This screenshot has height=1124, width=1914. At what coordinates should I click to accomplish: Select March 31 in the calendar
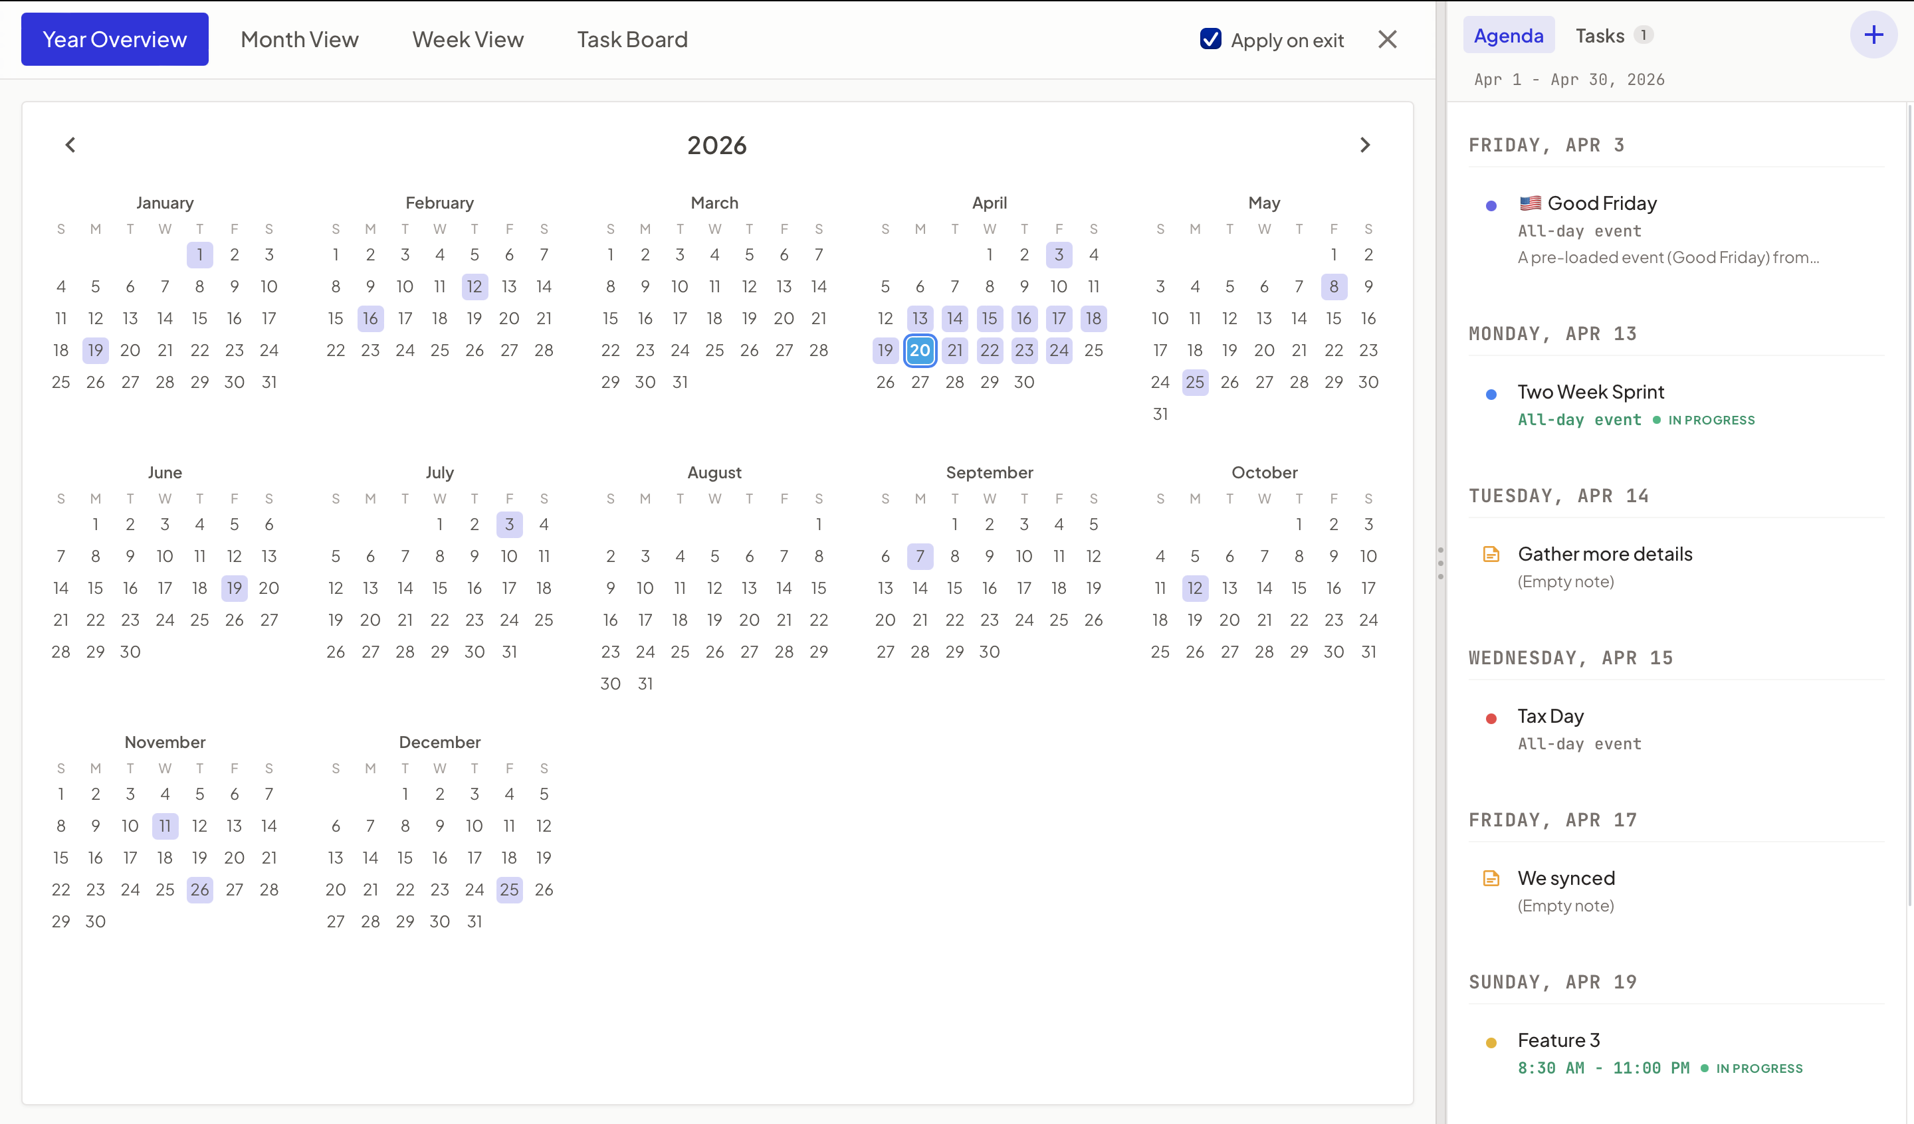(x=680, y=382)
